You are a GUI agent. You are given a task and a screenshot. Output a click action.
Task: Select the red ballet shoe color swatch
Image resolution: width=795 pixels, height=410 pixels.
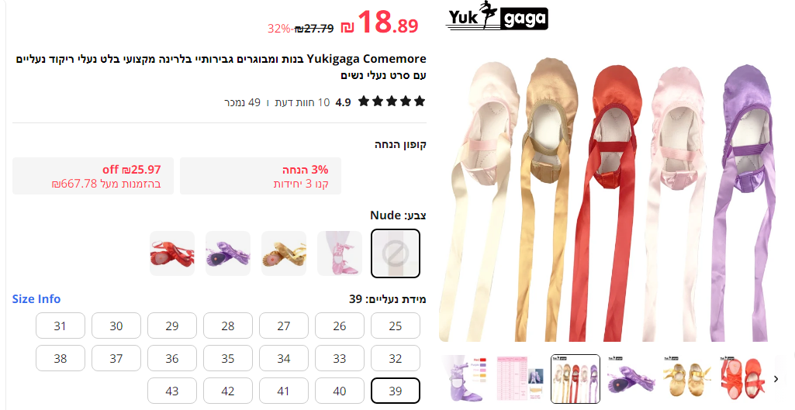click(172, 253)
